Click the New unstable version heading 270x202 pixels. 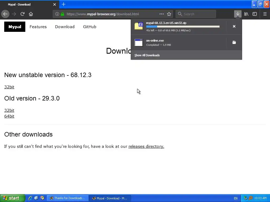48,75
